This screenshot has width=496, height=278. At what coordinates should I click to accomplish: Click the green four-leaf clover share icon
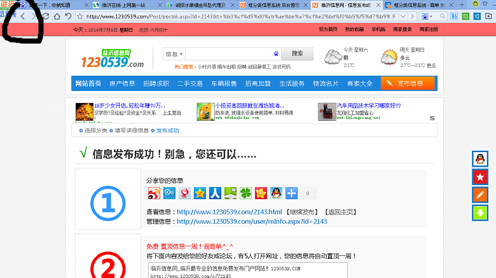[x=245, y=193]
